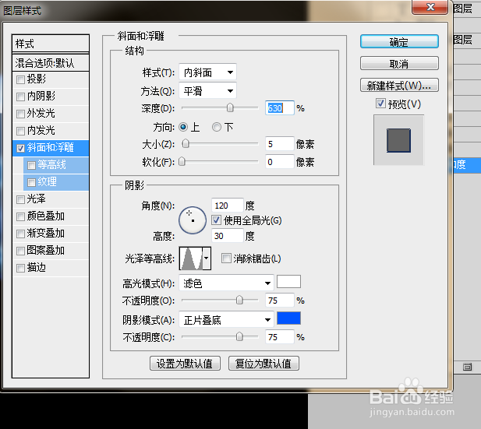The image size is (481, 429).
Task: Close the 图层样式 dialog window
Action: point(430,7)
